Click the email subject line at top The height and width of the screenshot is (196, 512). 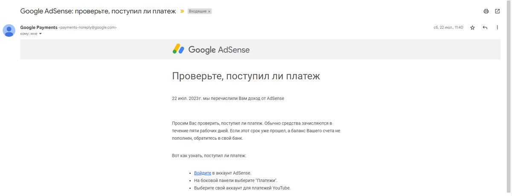point(98,12)
